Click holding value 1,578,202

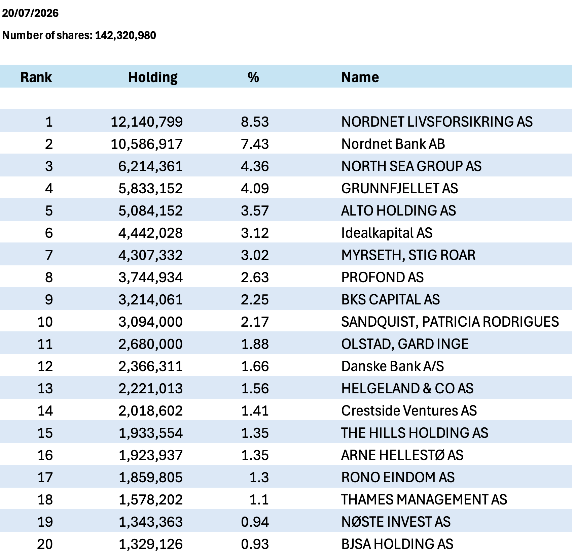coord(150,499)
